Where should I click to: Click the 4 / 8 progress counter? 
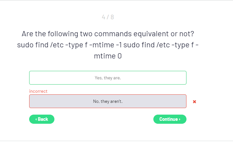(108, 17)
